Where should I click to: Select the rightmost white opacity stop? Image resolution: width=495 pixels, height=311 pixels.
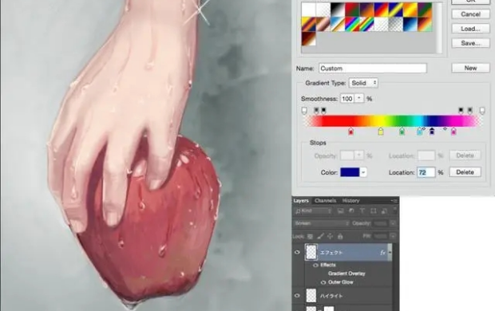click(x=482, y=111)
